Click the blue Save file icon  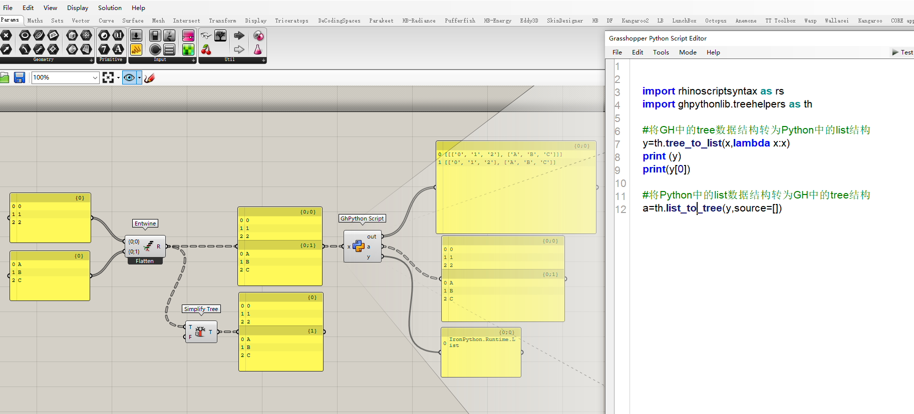(x=20, y=77)
